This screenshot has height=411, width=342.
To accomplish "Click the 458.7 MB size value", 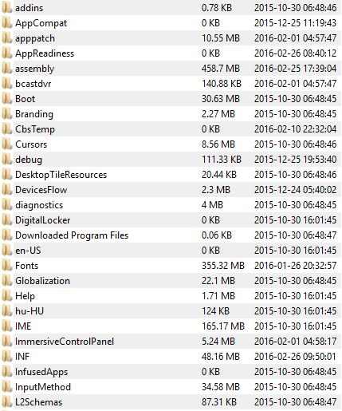I will point(221,69).
